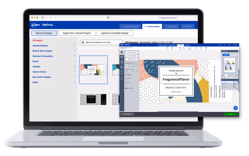Toggle the Text Box Outline checkbox
This screenshot has height=156, width=249.
[126, 88]
